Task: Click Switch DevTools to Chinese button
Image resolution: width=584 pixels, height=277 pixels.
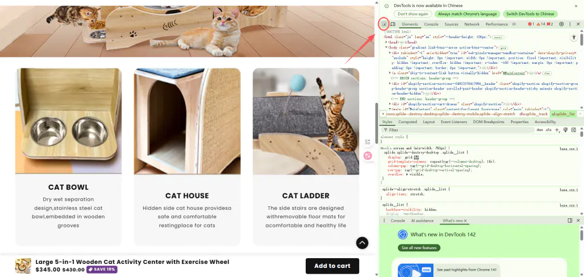Action: click(x=530, y=14)
